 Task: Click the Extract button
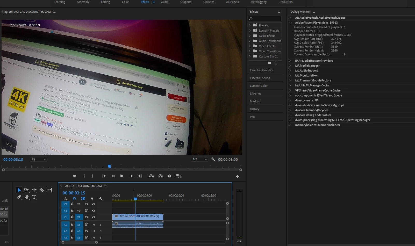(x=160, y=176)
